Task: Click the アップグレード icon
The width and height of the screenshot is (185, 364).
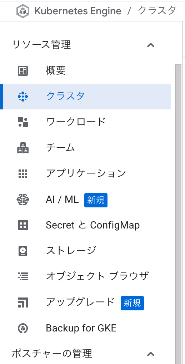Action: point(23,302)
